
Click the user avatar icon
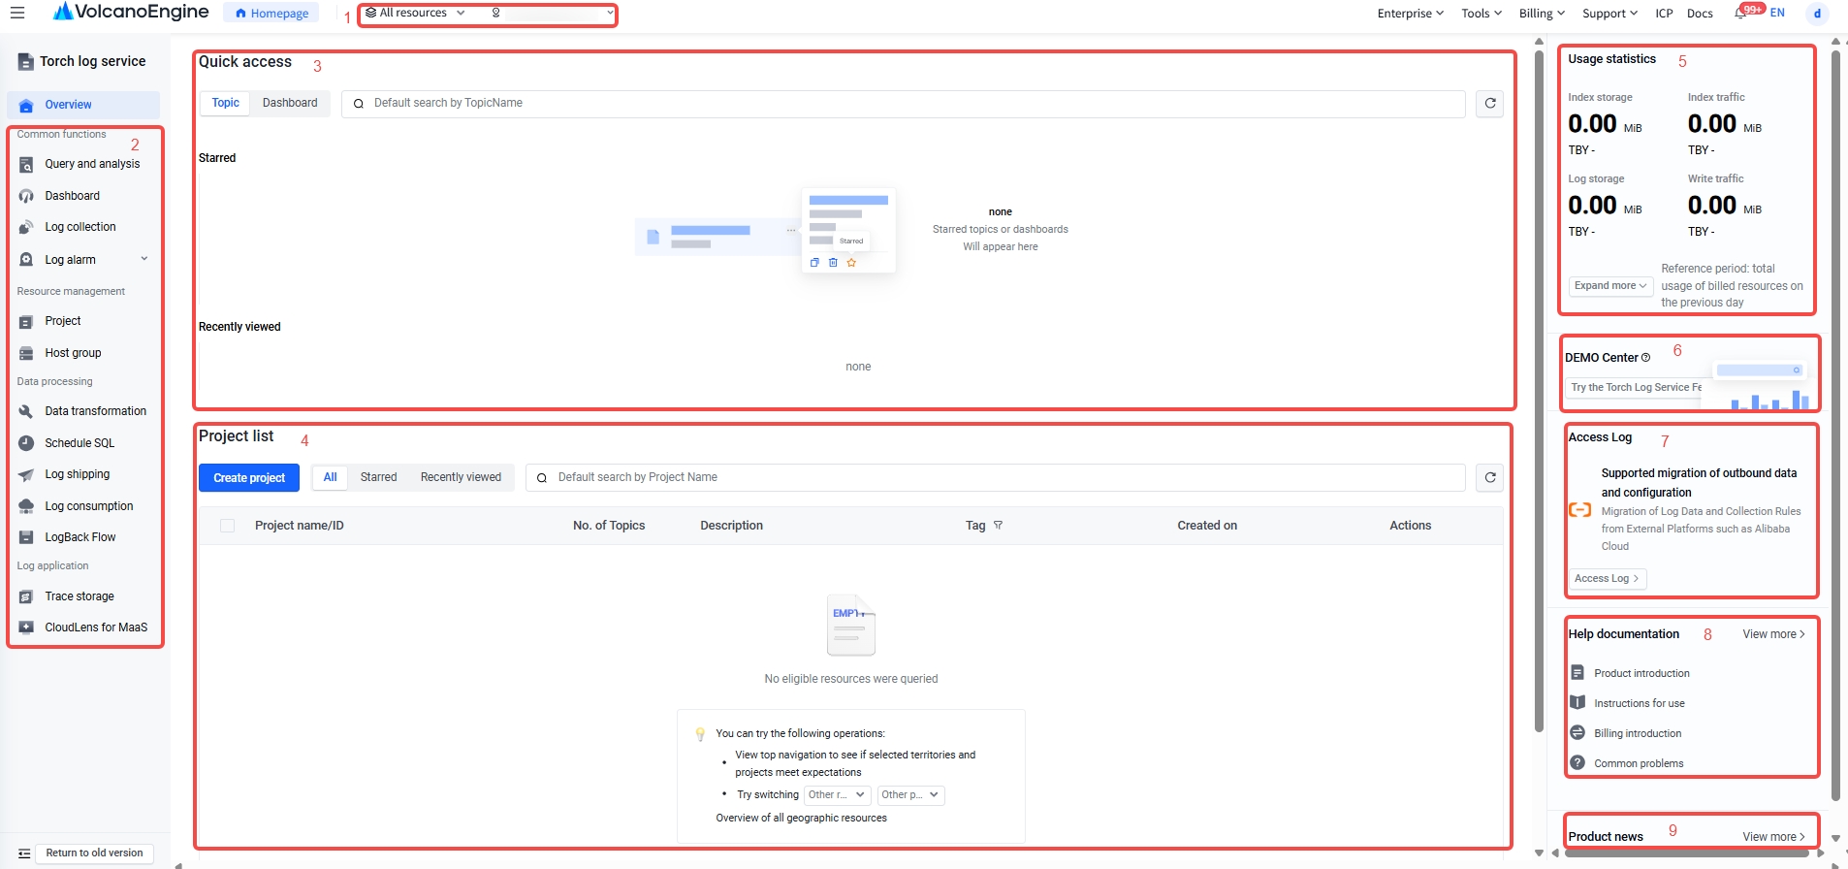[x=1817, y=14]
